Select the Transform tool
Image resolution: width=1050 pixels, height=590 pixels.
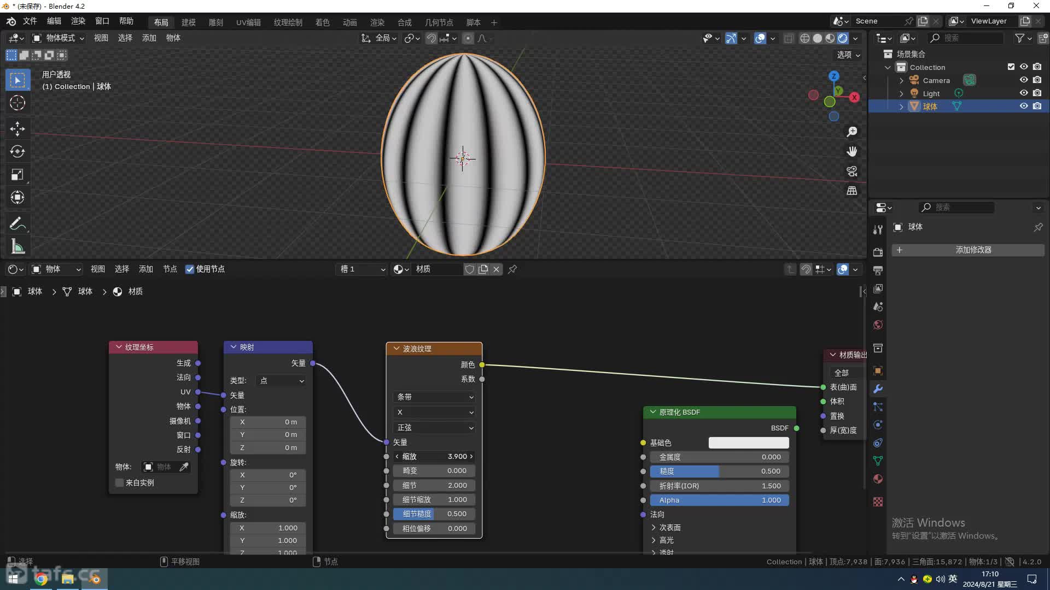[x=17, y=197]
